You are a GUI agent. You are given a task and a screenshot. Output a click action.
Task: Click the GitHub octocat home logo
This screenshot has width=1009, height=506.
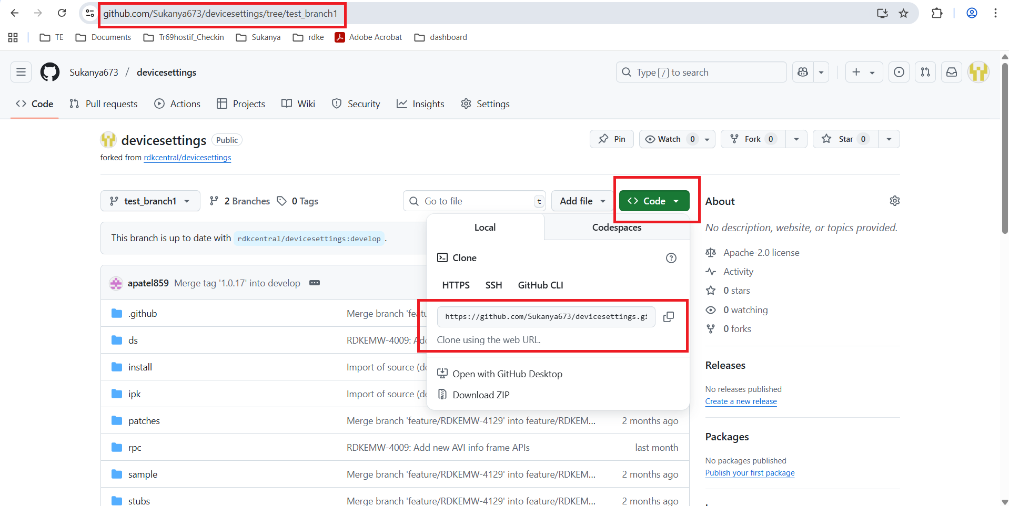(50, 72)
